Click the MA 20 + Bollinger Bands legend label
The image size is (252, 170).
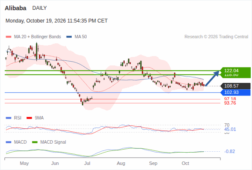38,37
